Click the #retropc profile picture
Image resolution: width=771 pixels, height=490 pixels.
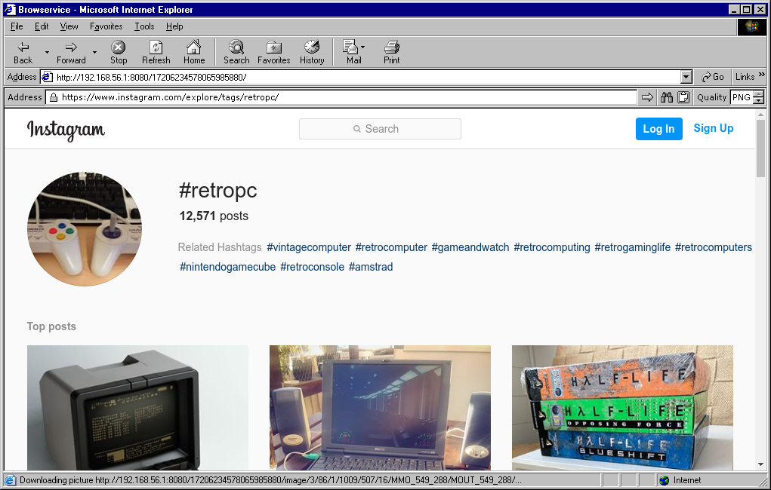pos(85,229)
